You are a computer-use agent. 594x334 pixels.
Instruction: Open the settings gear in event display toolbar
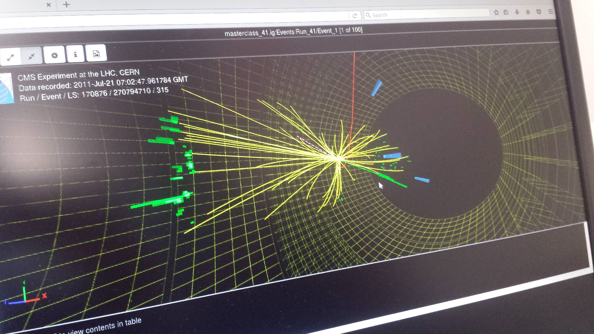click(x=55, y=55)
